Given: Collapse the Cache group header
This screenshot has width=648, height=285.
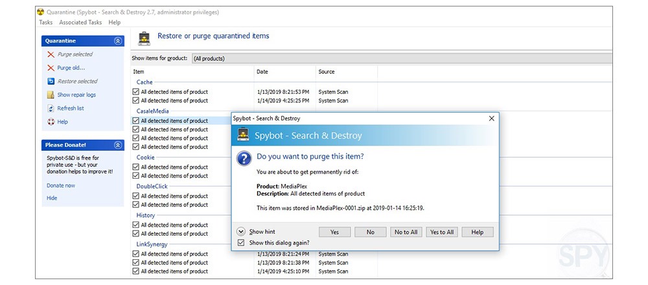Looking at the screenshot, I should (145, 82).
